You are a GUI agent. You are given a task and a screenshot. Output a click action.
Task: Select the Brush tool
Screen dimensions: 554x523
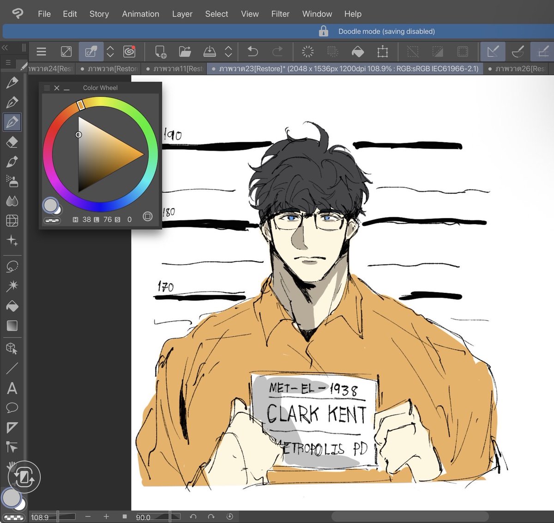(x=12, y=162)
